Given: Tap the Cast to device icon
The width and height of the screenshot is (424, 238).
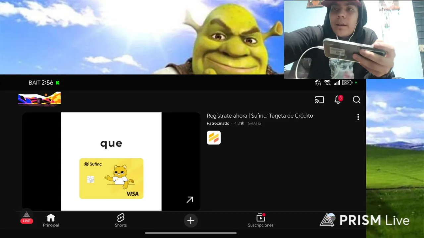Looking at the screenshot, I should coord(319,100).
